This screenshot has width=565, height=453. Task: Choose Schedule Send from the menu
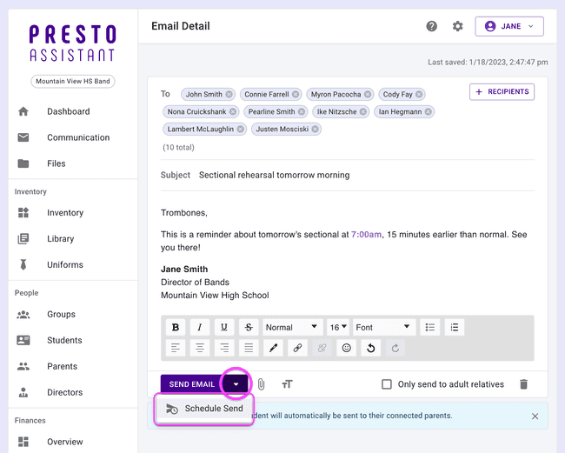click(204, 409)
